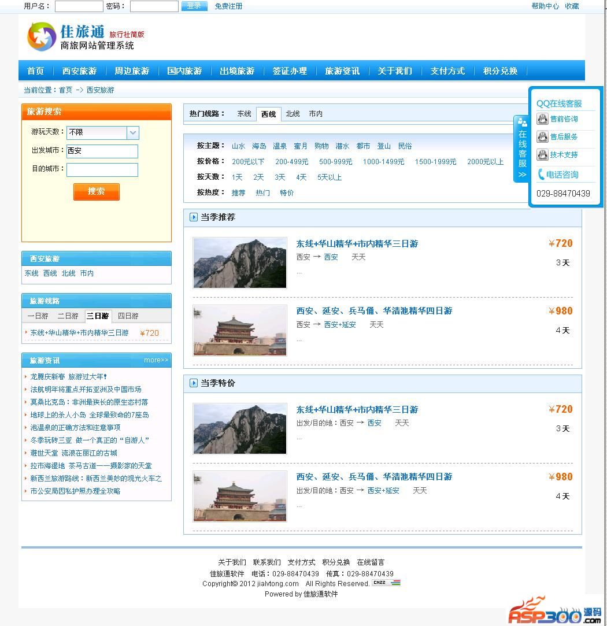The image size is (607, 626).
Task: Filter by price 2000元以上
Action: click(x=485, y=162)
